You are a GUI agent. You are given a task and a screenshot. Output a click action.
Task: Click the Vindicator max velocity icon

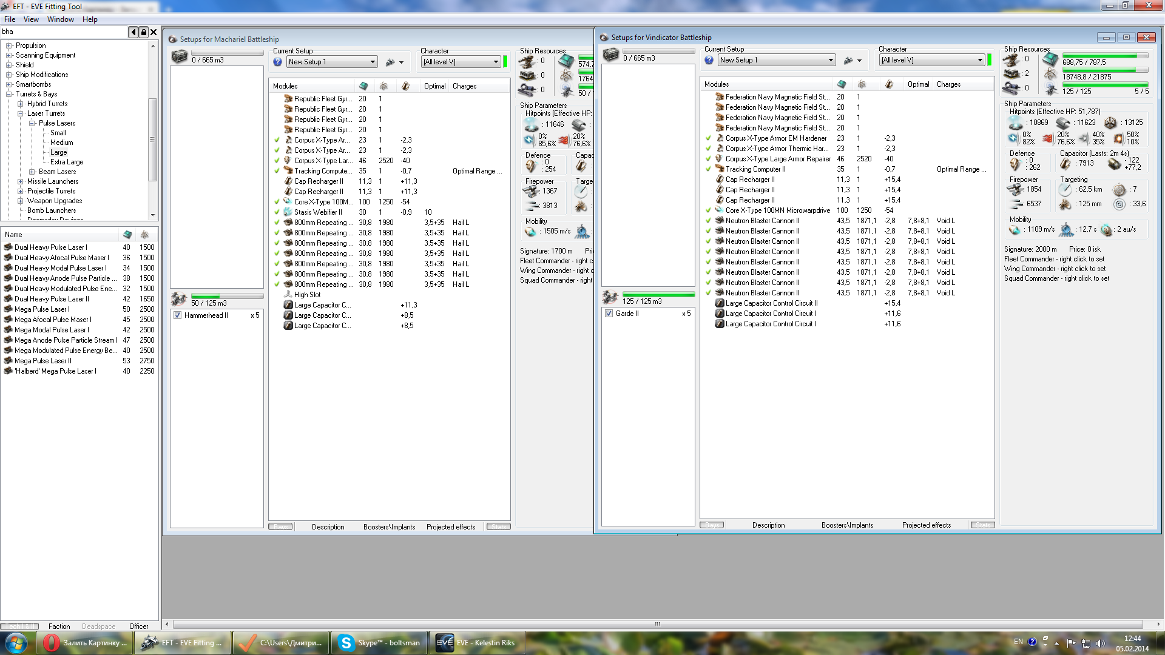point(1015,230)
